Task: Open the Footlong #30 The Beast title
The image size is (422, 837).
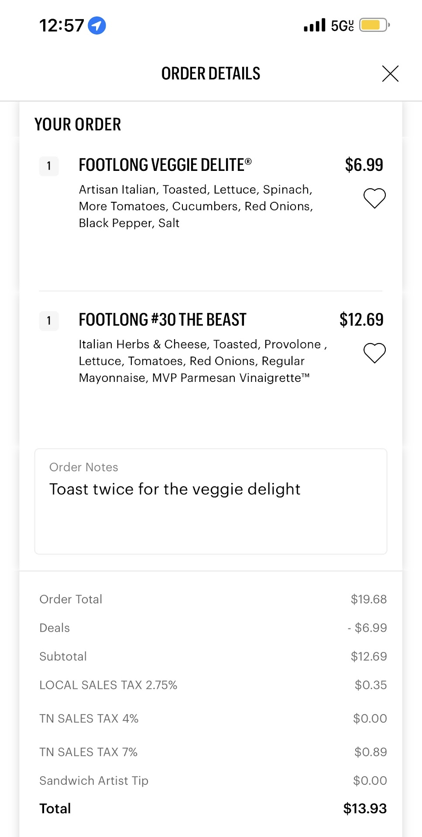Action: tap(162, 320)
